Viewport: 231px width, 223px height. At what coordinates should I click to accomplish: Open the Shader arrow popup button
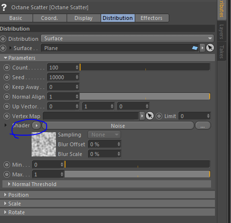[x=36, y=125]
